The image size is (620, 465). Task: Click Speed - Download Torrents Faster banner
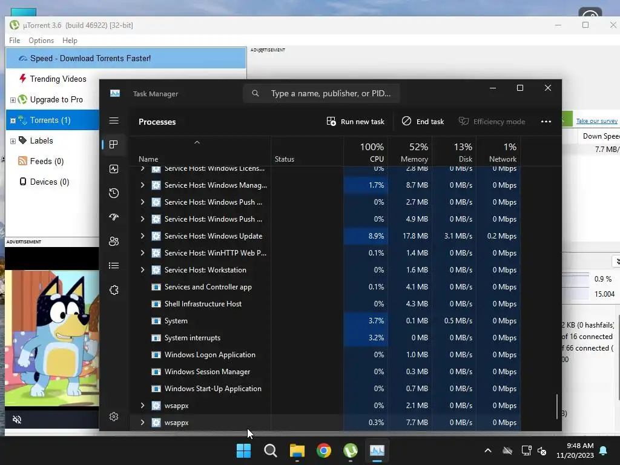pyautogui.click(x=126, y=58)
